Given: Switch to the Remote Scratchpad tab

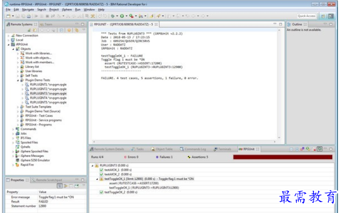Looking at the screenshot, I should 47,180.
